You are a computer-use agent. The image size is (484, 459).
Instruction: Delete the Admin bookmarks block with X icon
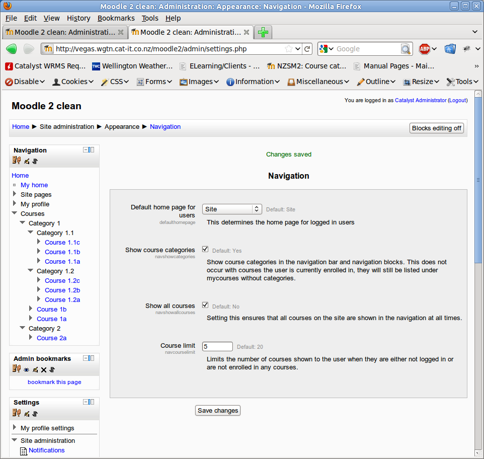[x=44, y=370]
